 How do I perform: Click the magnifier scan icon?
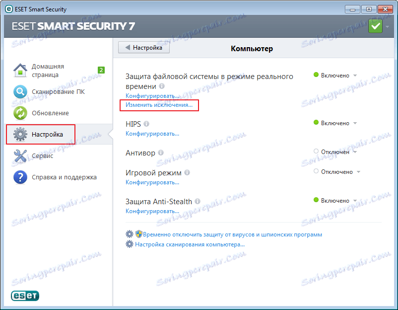click(x=20, y=92)
